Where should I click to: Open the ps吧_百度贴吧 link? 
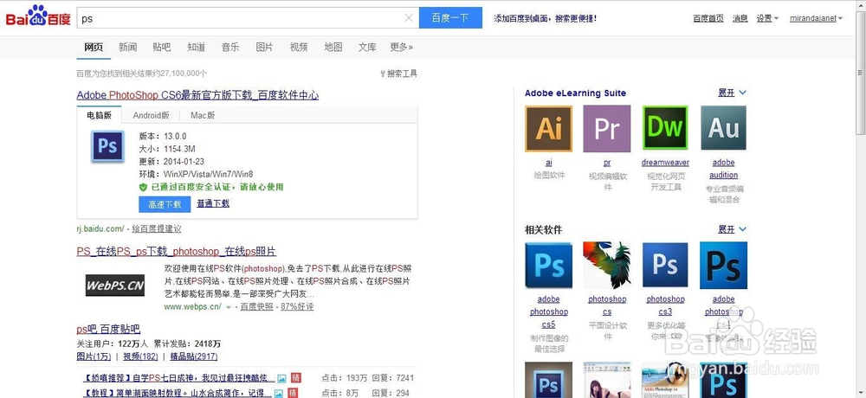[x=108, y=330]
